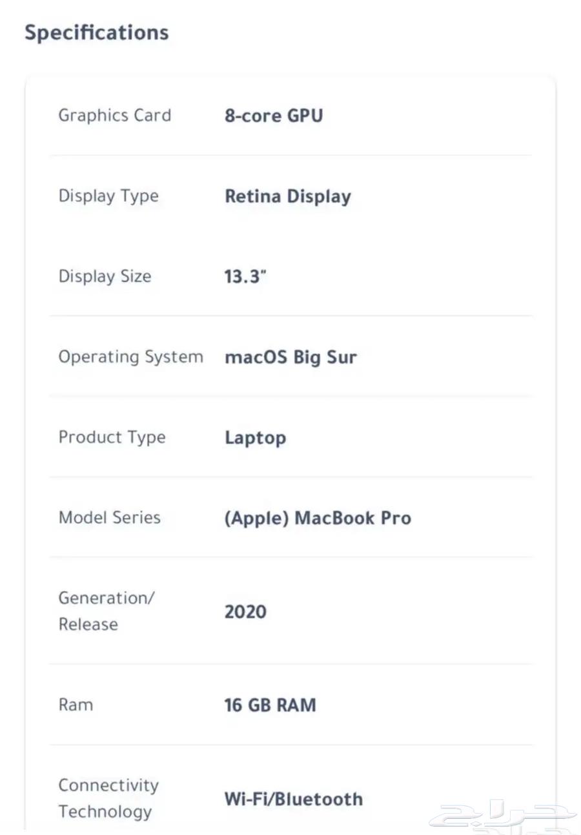Select the Operating System label
The width and height of the screenshot is (581, 835).
131,357
